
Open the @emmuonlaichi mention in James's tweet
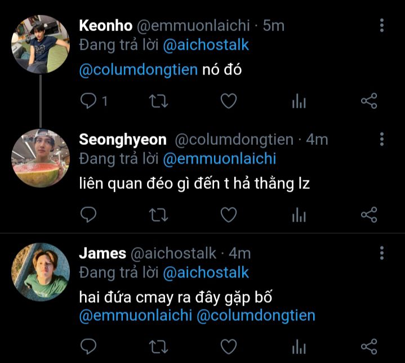point(135,315)
